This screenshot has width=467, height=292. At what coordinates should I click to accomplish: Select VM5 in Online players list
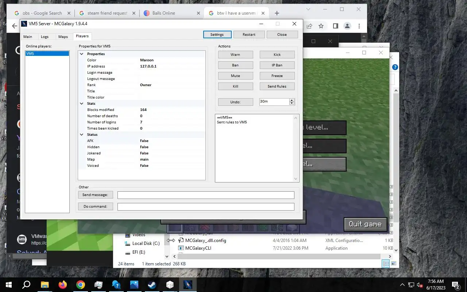click(47, 53)
